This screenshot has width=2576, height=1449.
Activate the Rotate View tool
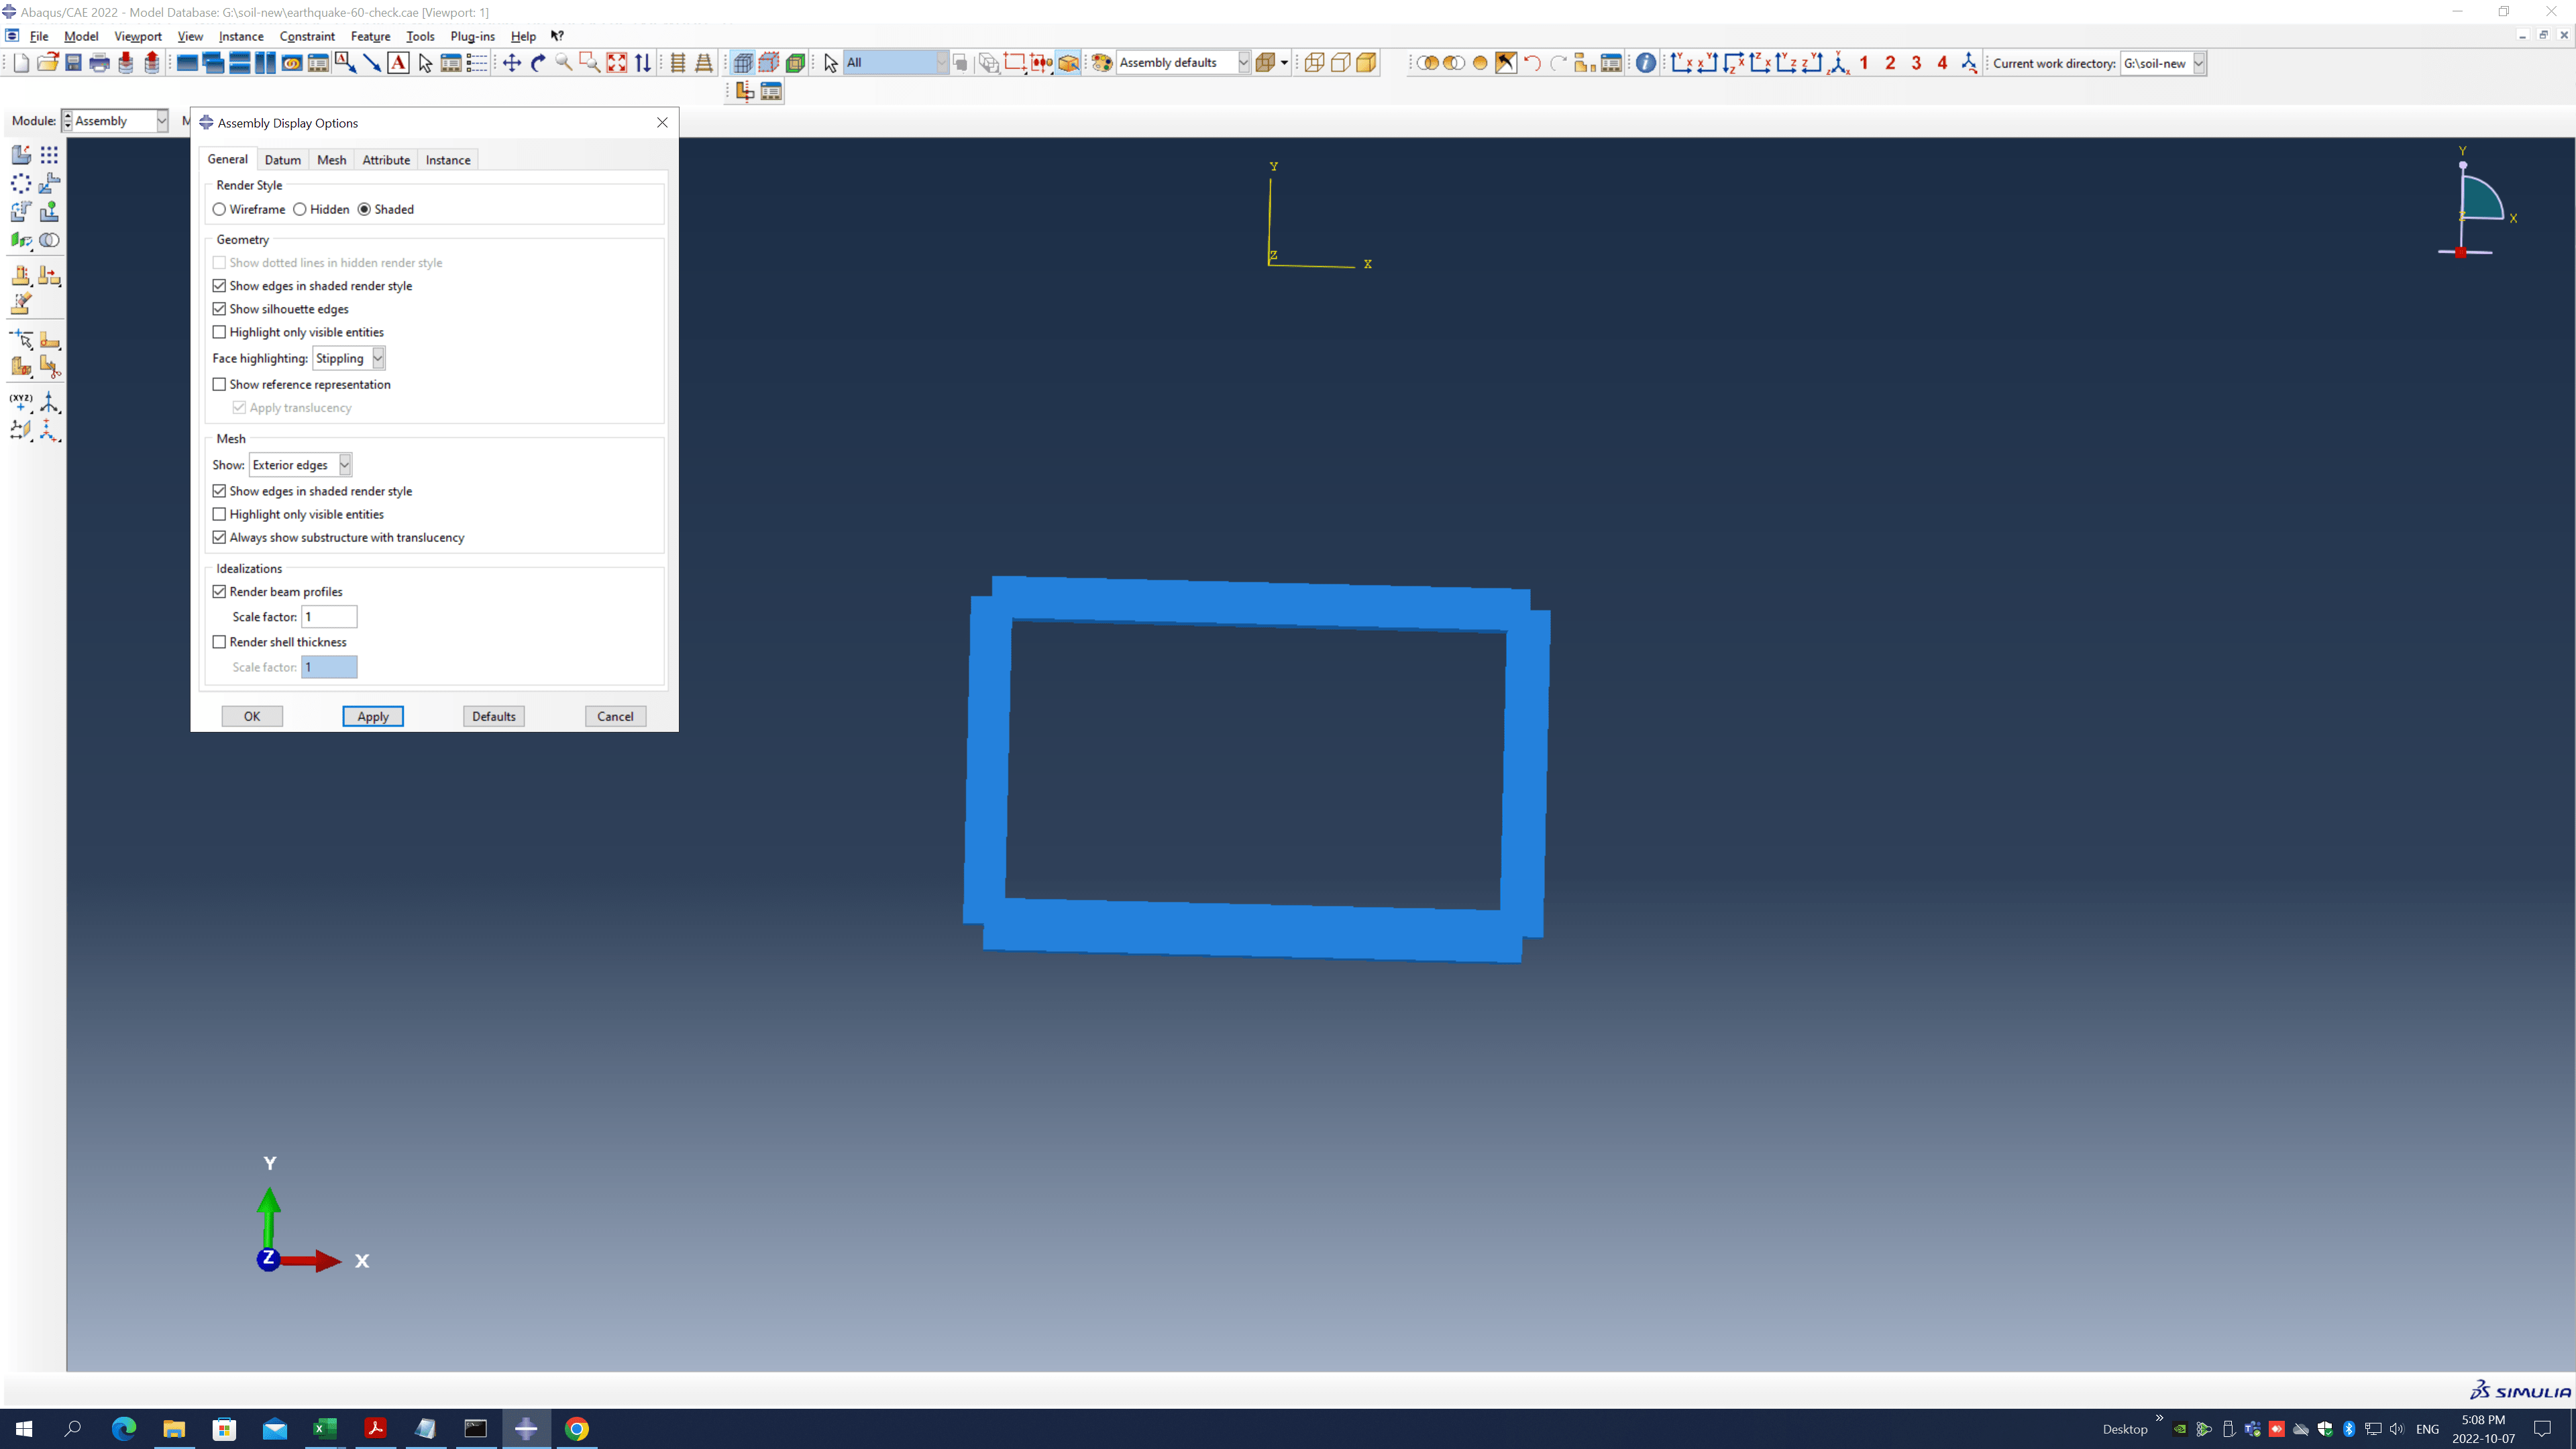[537, 62]
